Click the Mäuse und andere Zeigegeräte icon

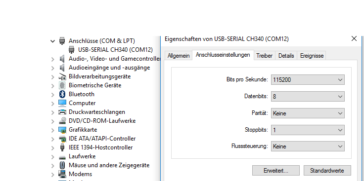pos(62,165)
